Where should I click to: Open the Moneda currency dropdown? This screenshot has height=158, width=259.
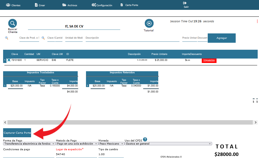(111, 143)
